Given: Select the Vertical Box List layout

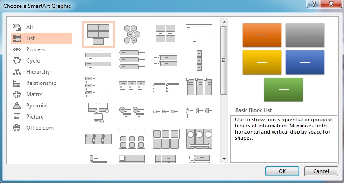Looking at the screenshot, I should tap(132, 60).
